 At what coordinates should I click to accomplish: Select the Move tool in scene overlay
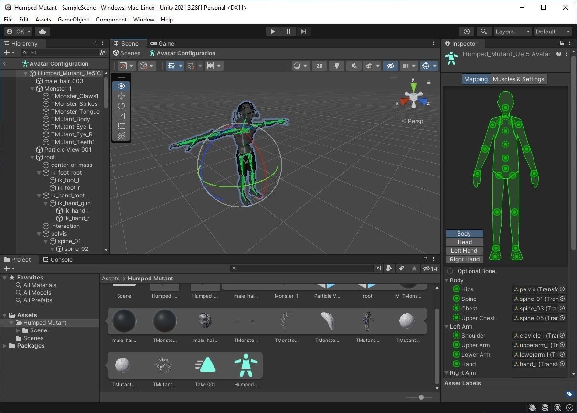[x=121, y=96]
